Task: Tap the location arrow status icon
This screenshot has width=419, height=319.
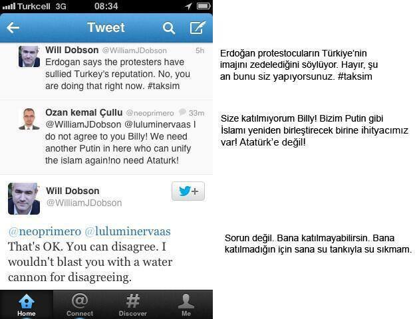Action: 188,6
